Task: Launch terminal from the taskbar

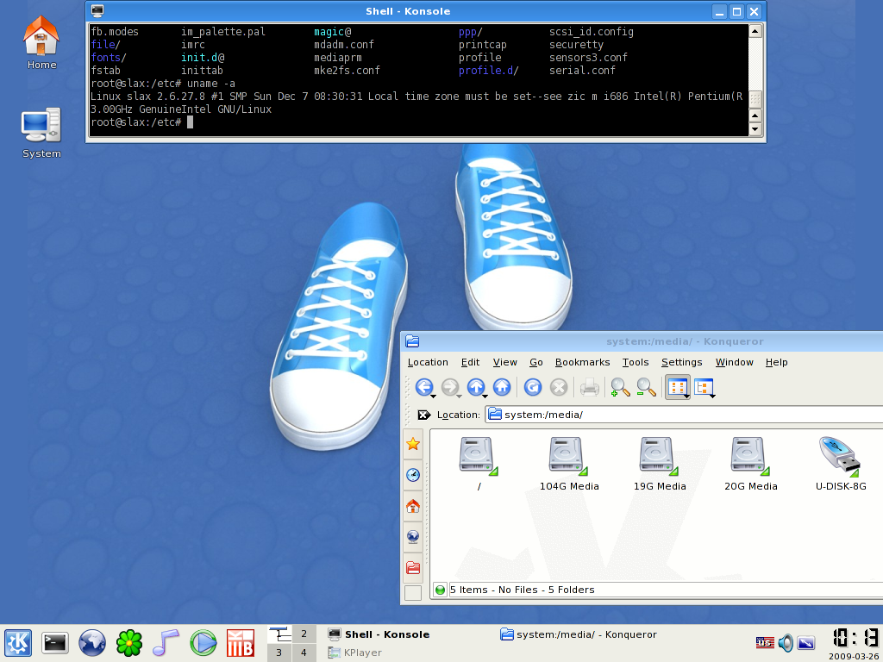Action: pyautogui.click(x=54, y=643)
